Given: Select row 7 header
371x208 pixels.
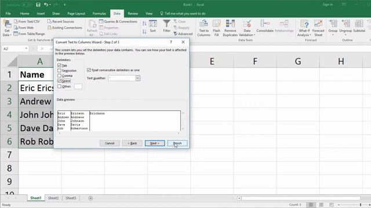Looking at the screenshot, I should [9, 155].
